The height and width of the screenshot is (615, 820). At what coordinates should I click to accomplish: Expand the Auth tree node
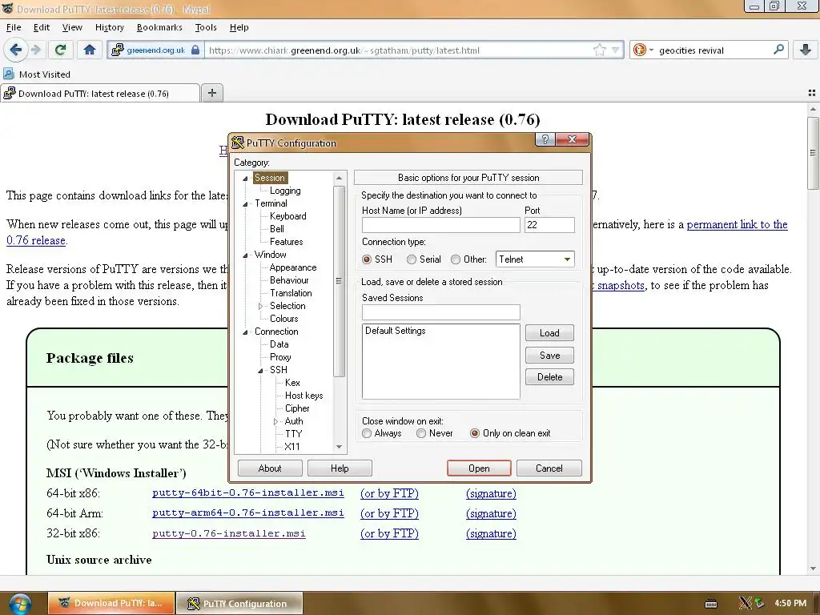tap(275, 421)
